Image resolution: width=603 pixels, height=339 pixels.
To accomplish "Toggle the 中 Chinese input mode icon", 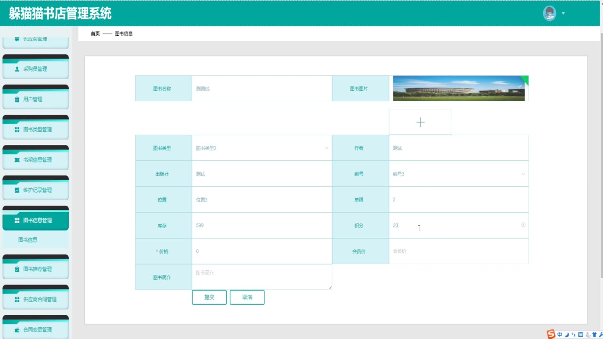I will click(x=560, y=335).
